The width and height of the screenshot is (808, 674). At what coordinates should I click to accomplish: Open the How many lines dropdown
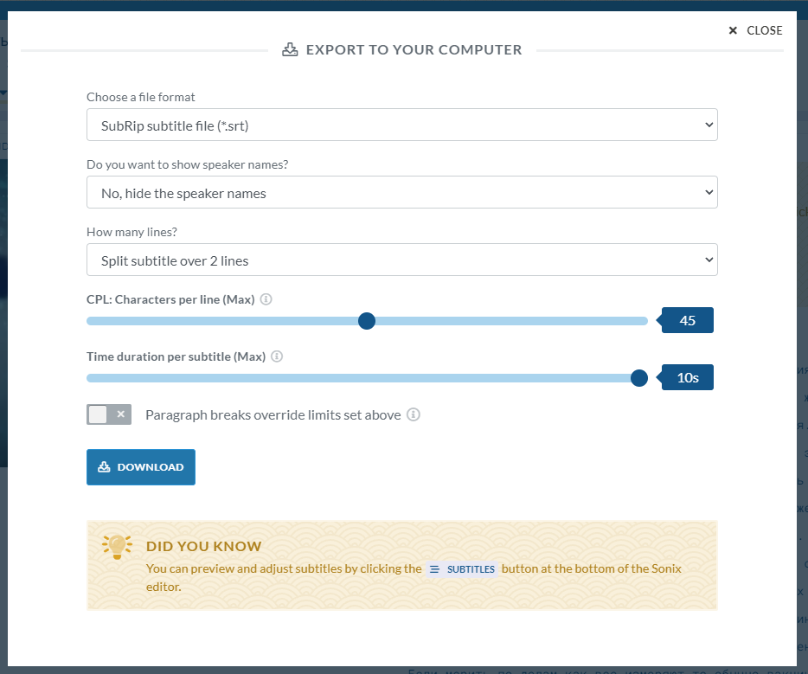[402, 260]
